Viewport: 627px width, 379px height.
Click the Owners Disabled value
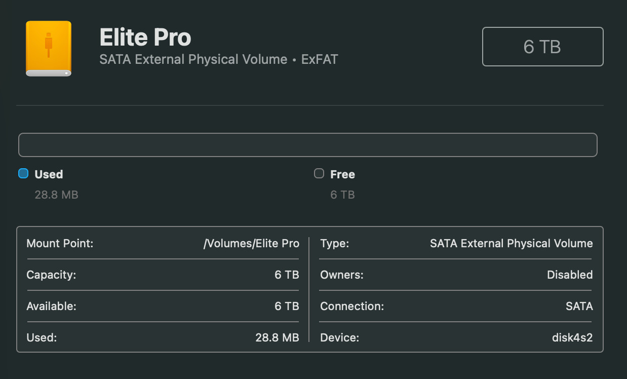click(570, 275)
